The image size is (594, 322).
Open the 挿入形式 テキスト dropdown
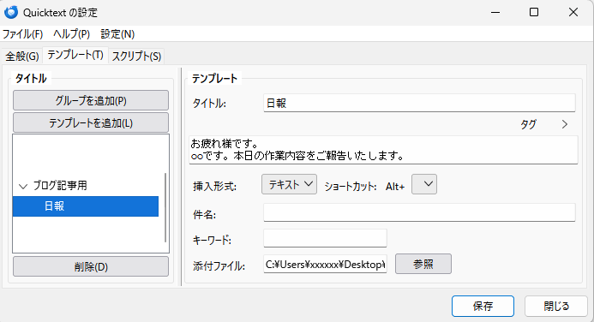point(289,184)
